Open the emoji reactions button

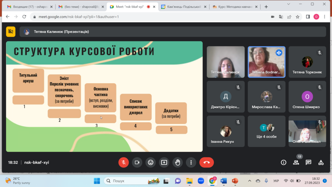150,162
